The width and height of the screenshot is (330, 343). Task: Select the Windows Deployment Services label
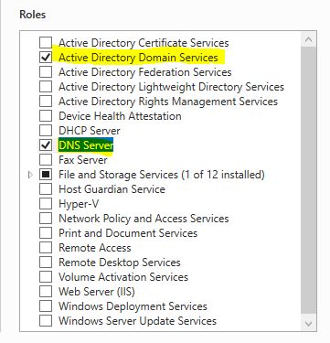(133, 306)
